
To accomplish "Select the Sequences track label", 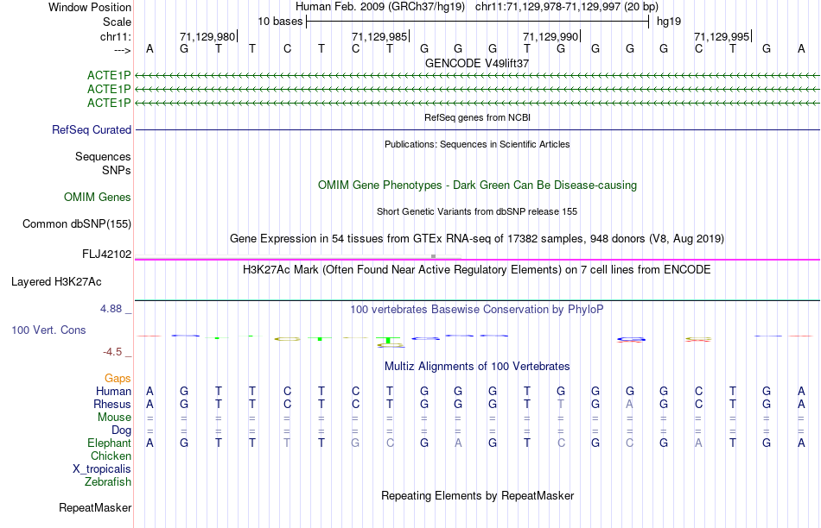I will click(x=103, y=156).
